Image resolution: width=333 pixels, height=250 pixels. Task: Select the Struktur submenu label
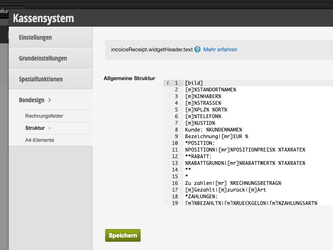click(35, 128)
